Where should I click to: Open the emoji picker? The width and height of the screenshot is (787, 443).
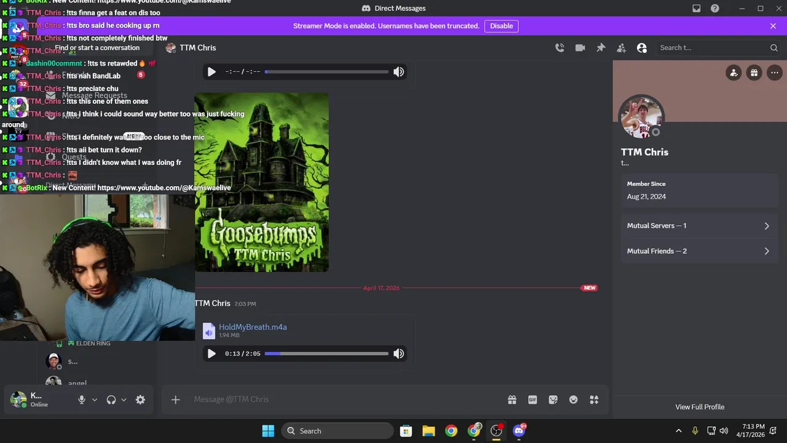(x=574, y=400)
